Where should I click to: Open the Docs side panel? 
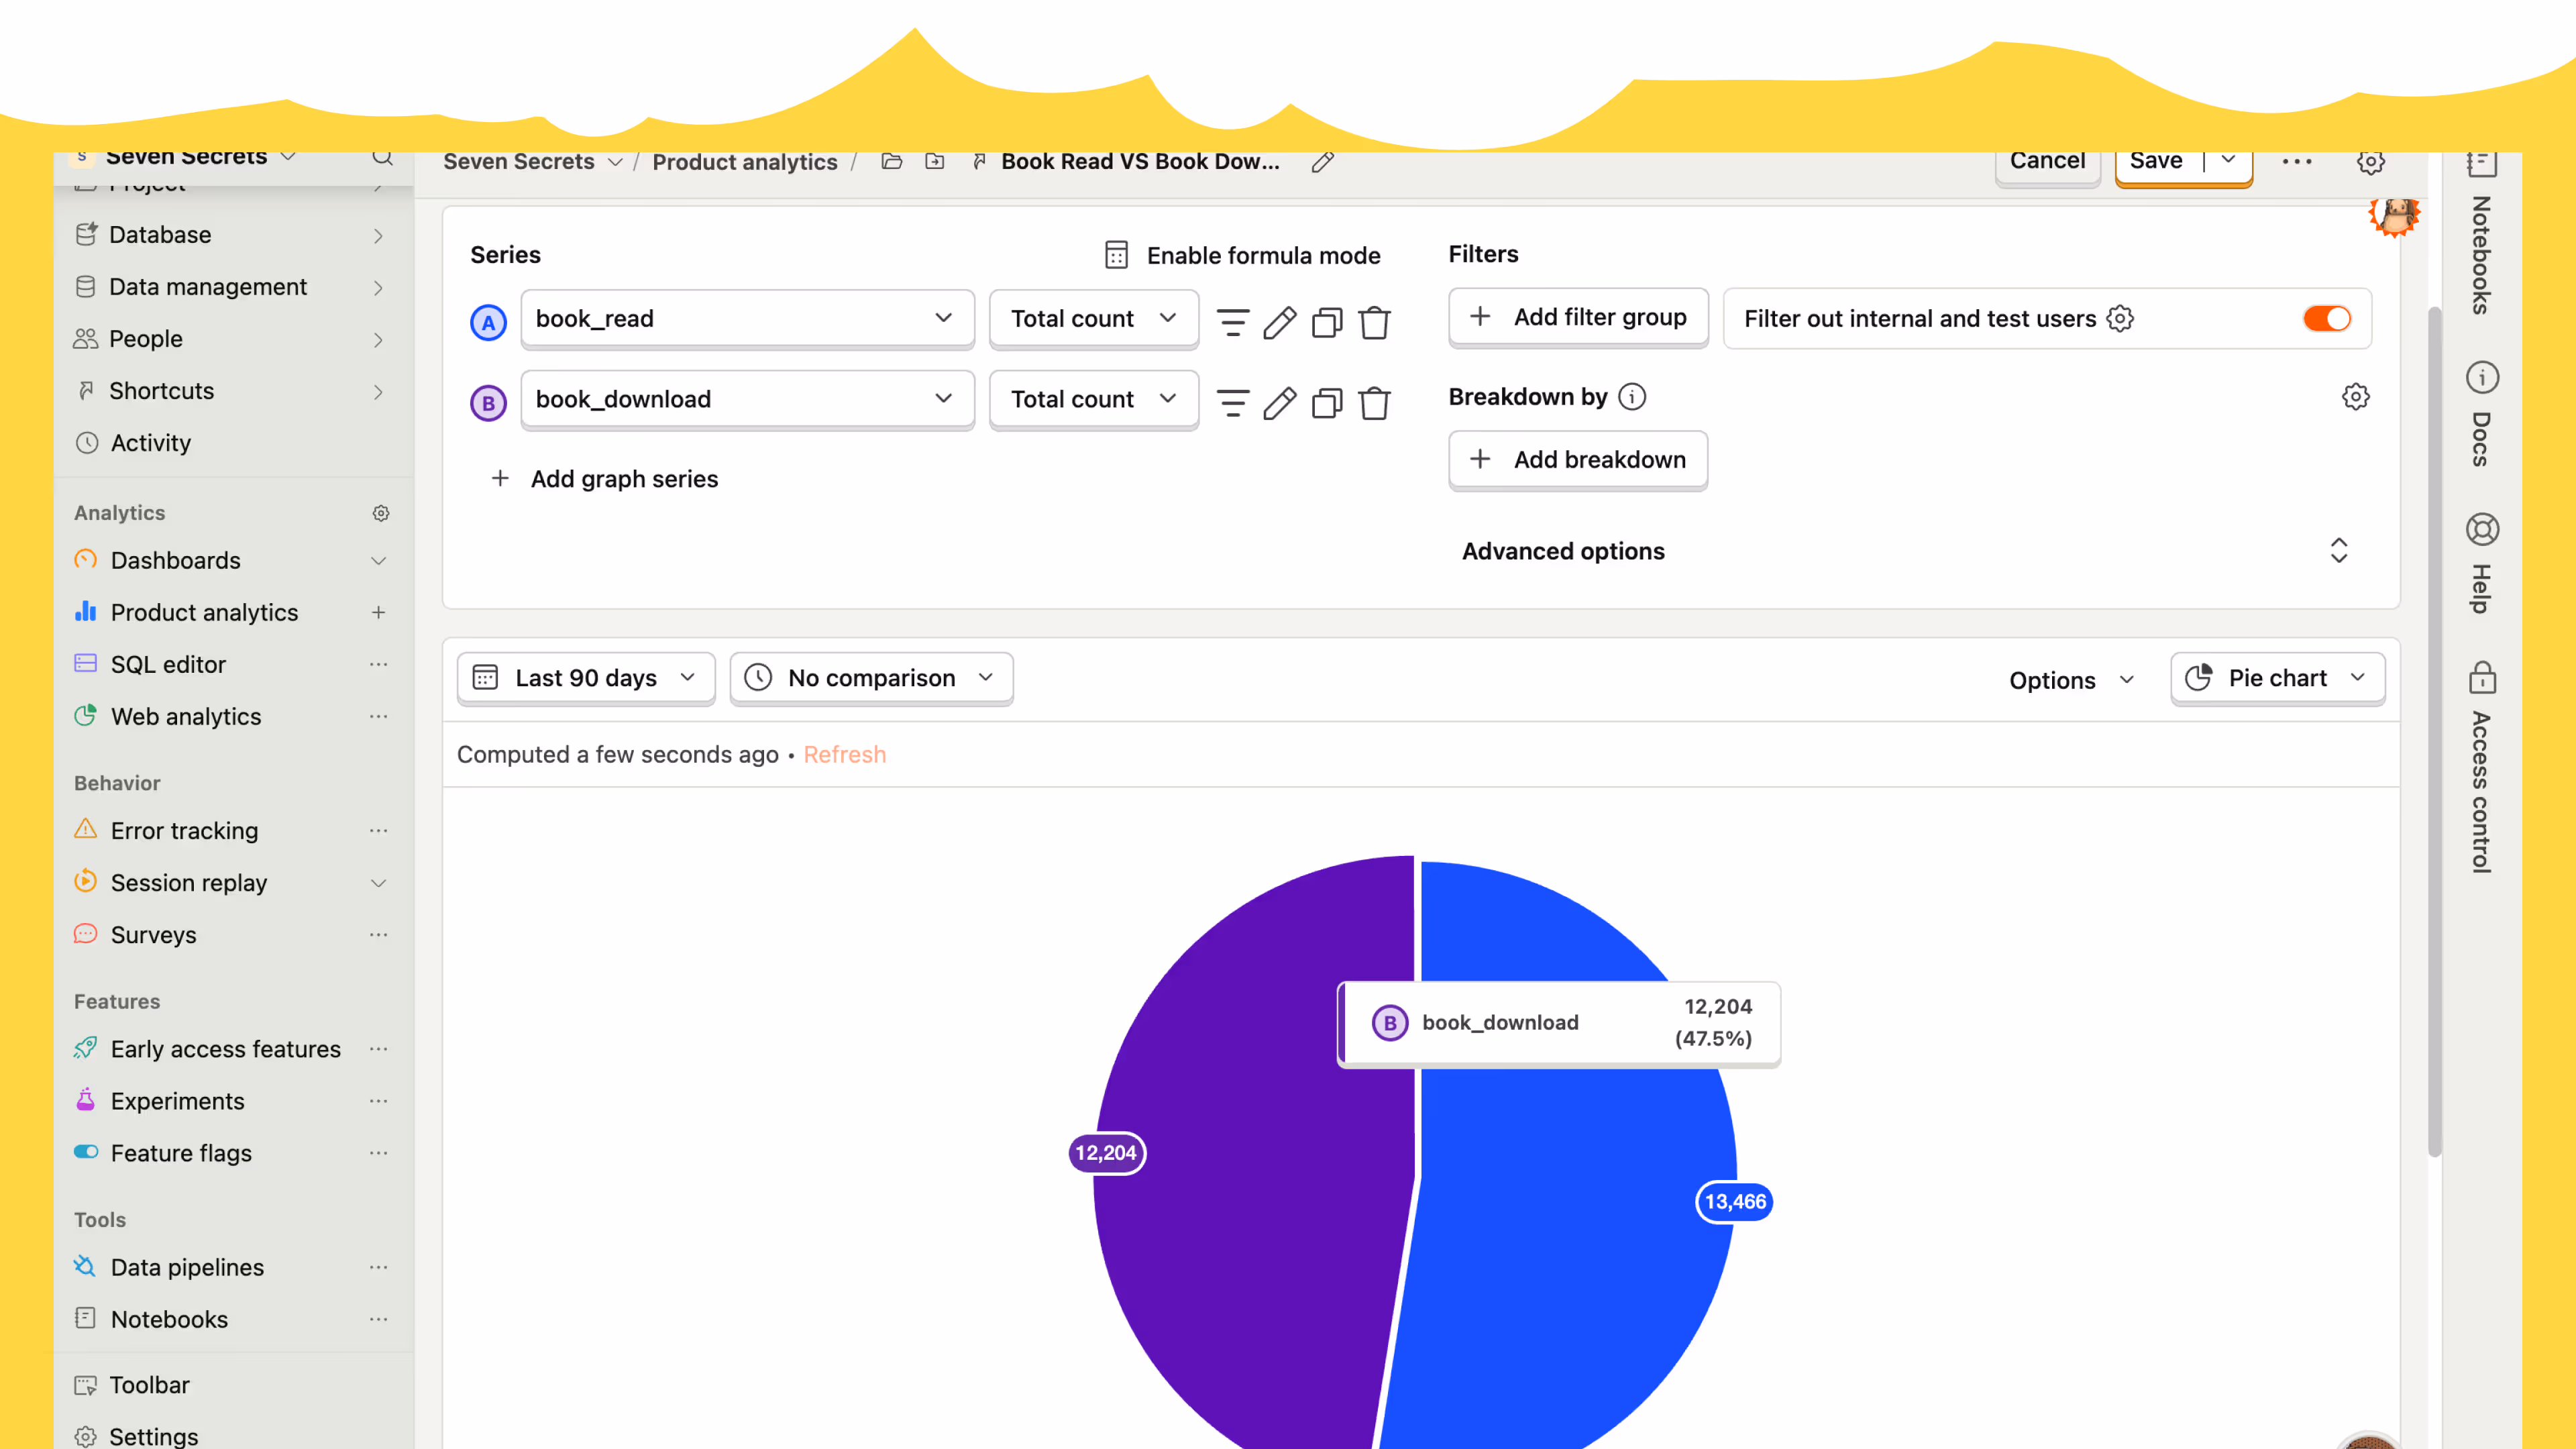(x=2481, y=414)
